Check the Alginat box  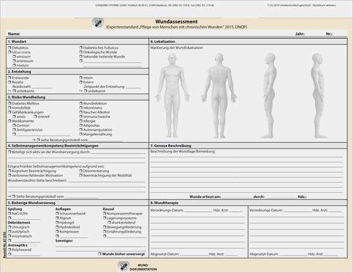click(57, 218)
